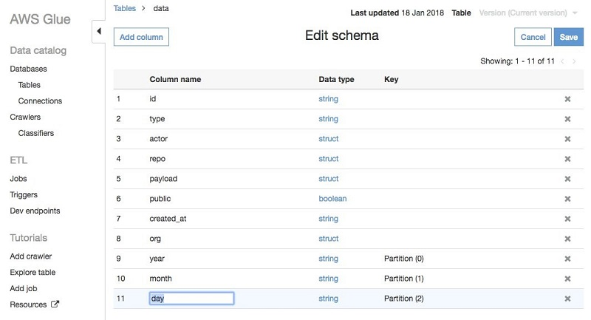Delete the payload column row
591x320 pixels.
click(567, 179)
